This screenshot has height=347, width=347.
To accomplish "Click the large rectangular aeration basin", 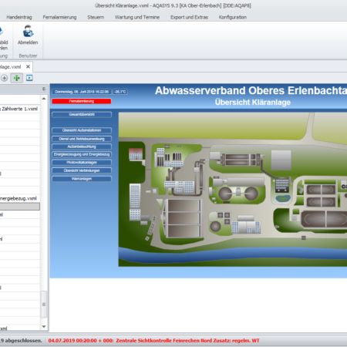I will click(x=184, y=218).
